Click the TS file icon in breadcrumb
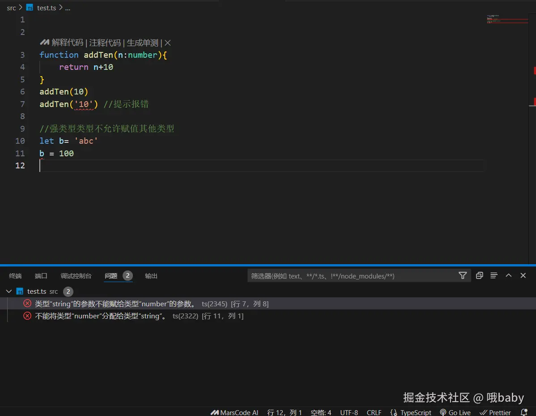Screen dimensions: 536x416 pos(30,8)
